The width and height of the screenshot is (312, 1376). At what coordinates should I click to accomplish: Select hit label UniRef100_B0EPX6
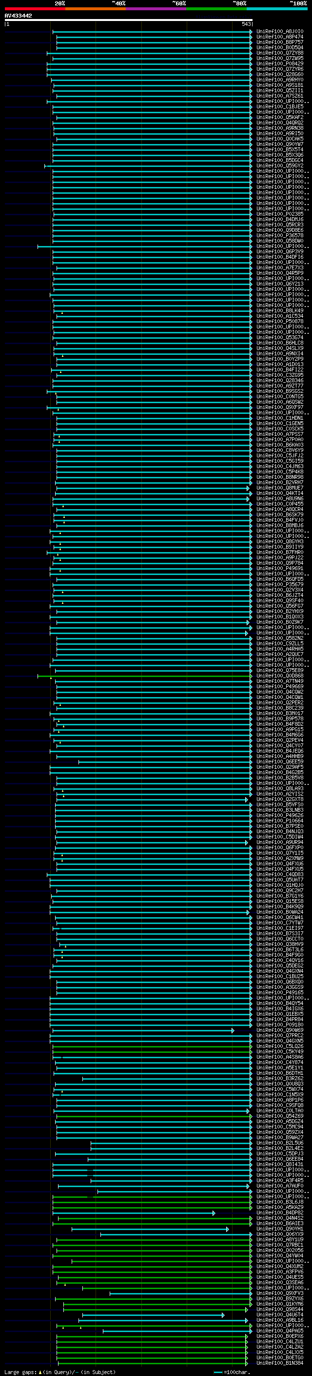click(279, 1336)
